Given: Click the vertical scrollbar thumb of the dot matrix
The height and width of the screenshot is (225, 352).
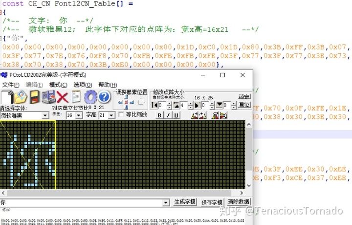Looking at the screenshot, I should [x=249, y=149].
